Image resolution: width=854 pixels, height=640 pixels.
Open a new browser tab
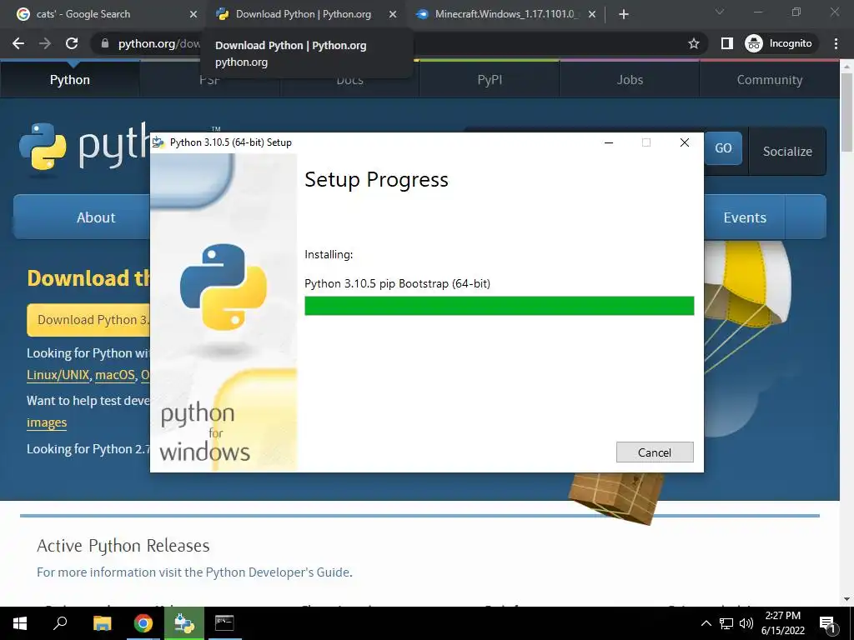tap(624, 14)
